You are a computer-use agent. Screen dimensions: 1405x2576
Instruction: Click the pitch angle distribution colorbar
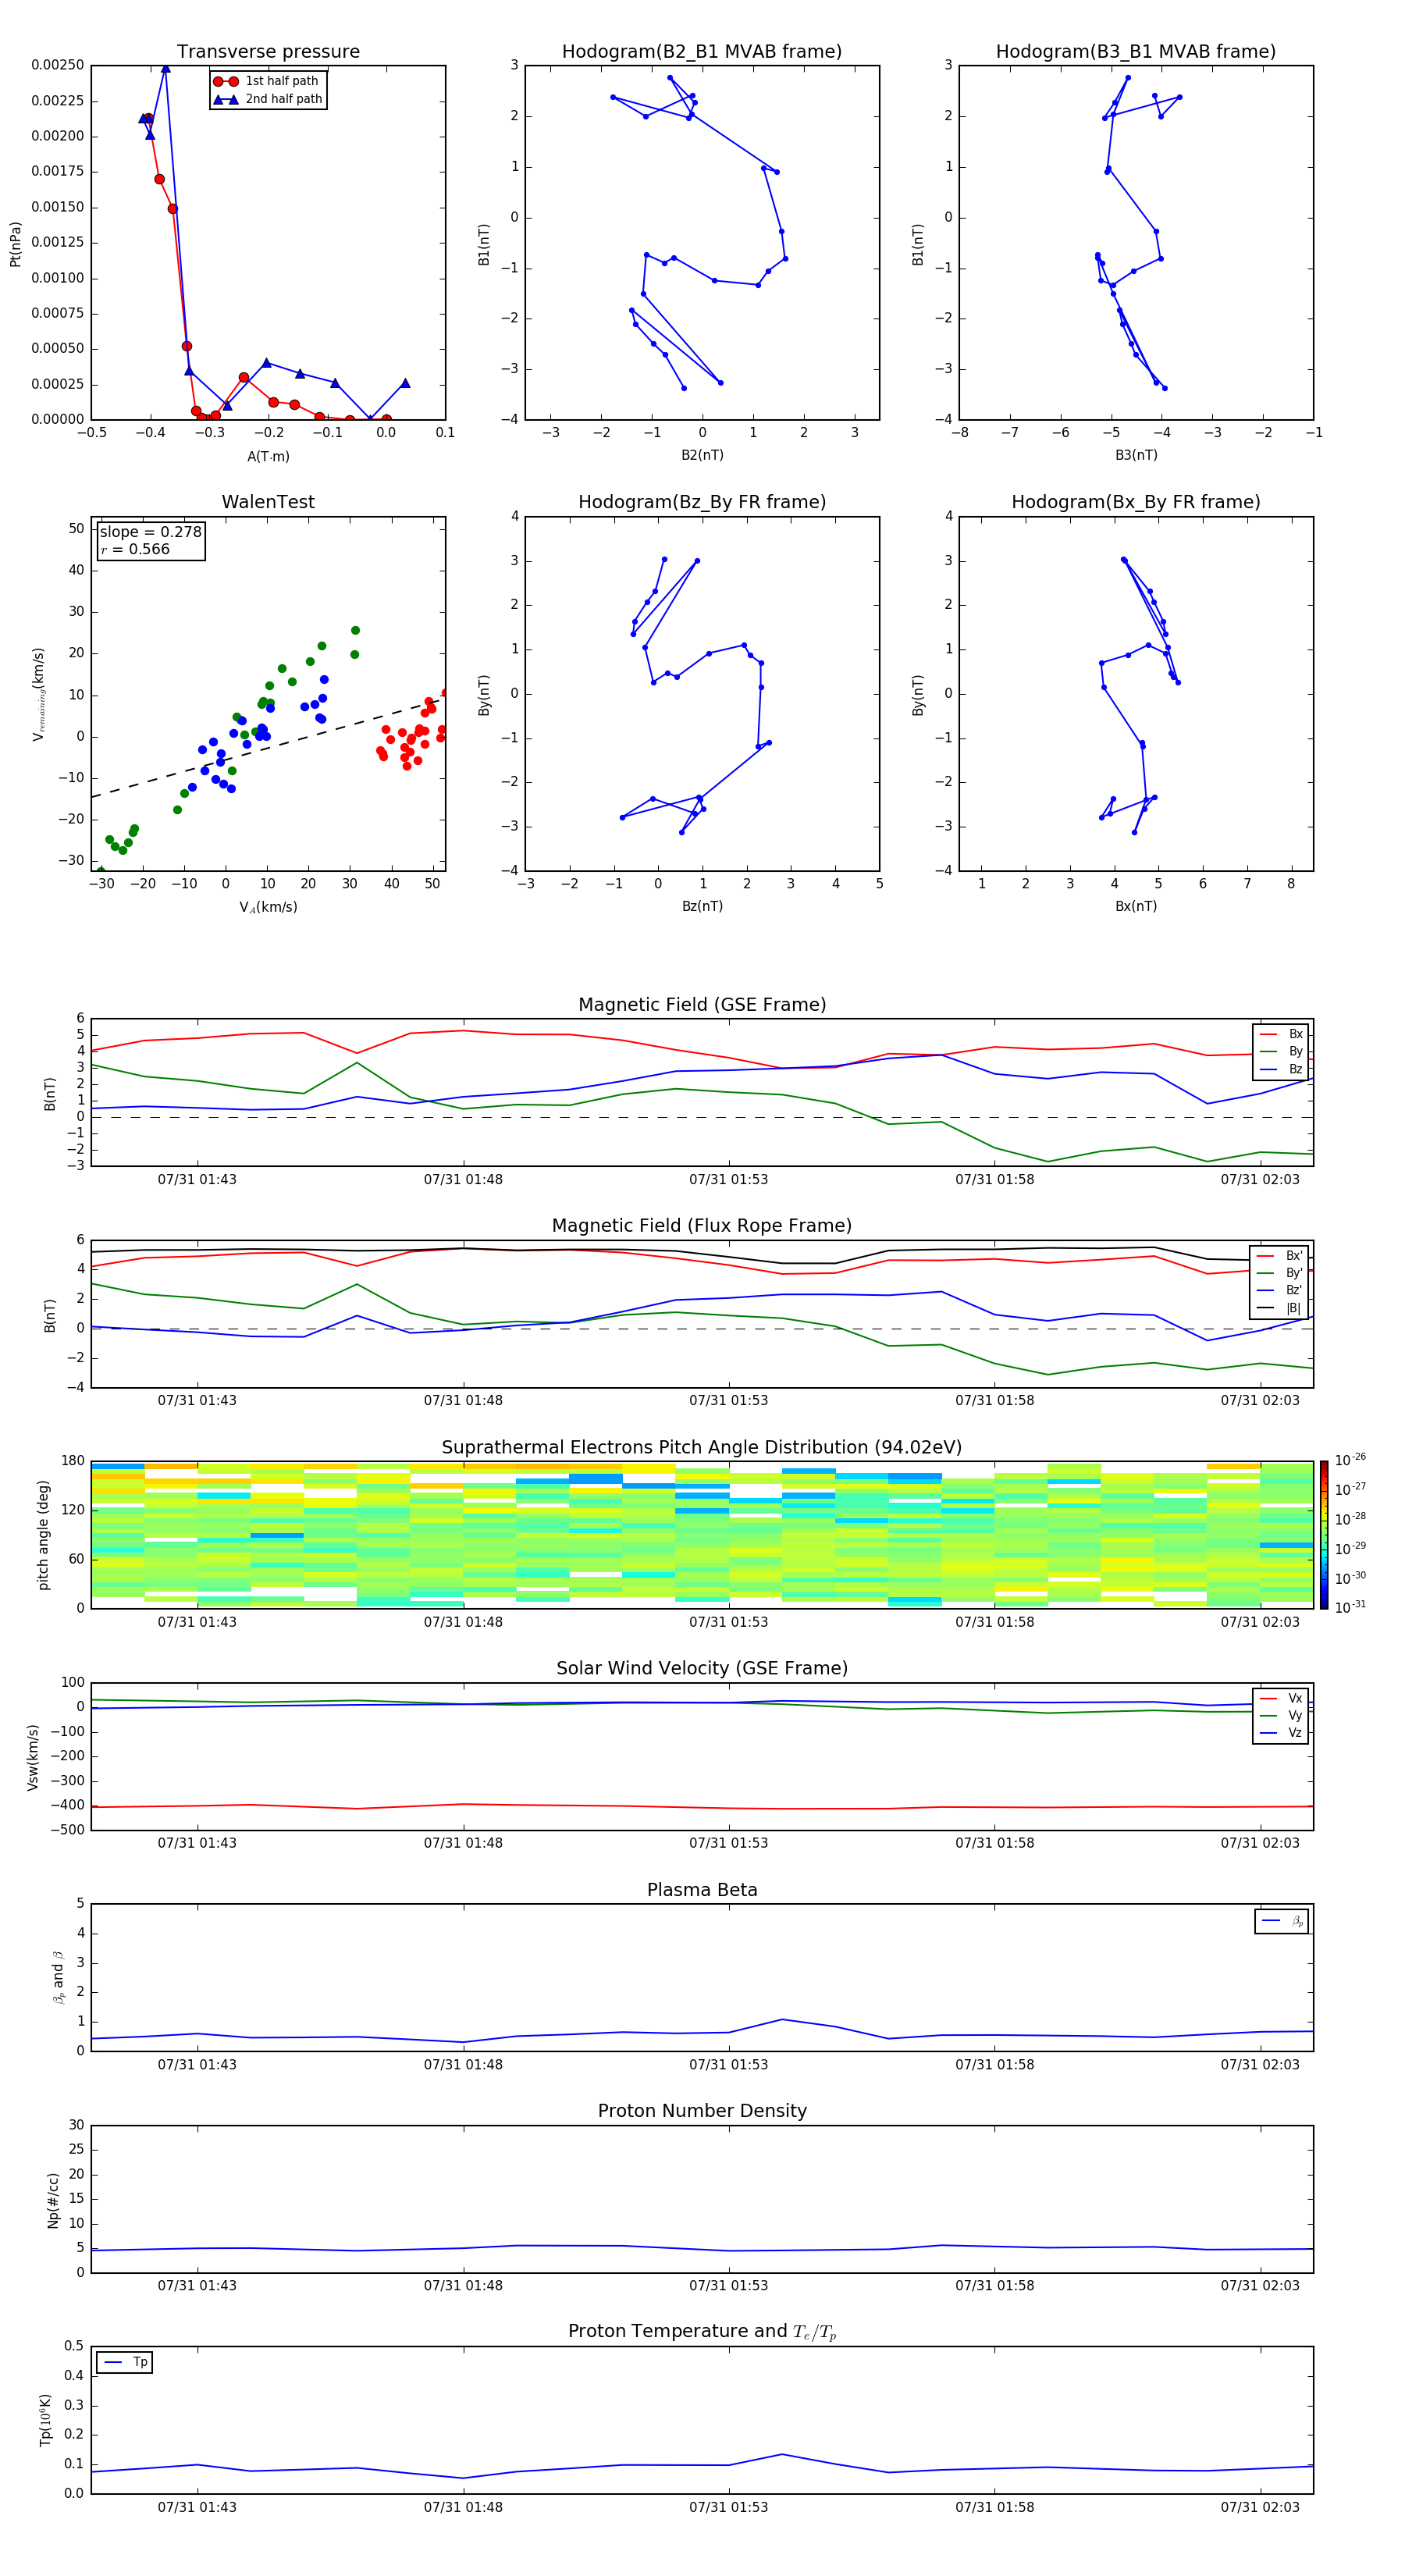point(1323,1535)
